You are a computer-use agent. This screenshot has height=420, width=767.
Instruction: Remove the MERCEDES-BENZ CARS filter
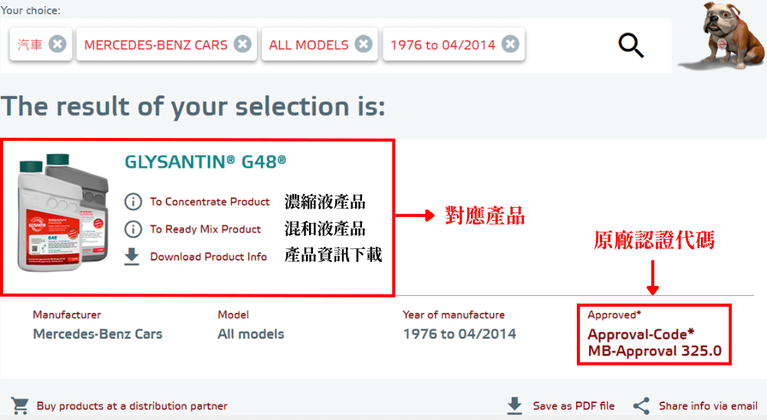point(242,44)
